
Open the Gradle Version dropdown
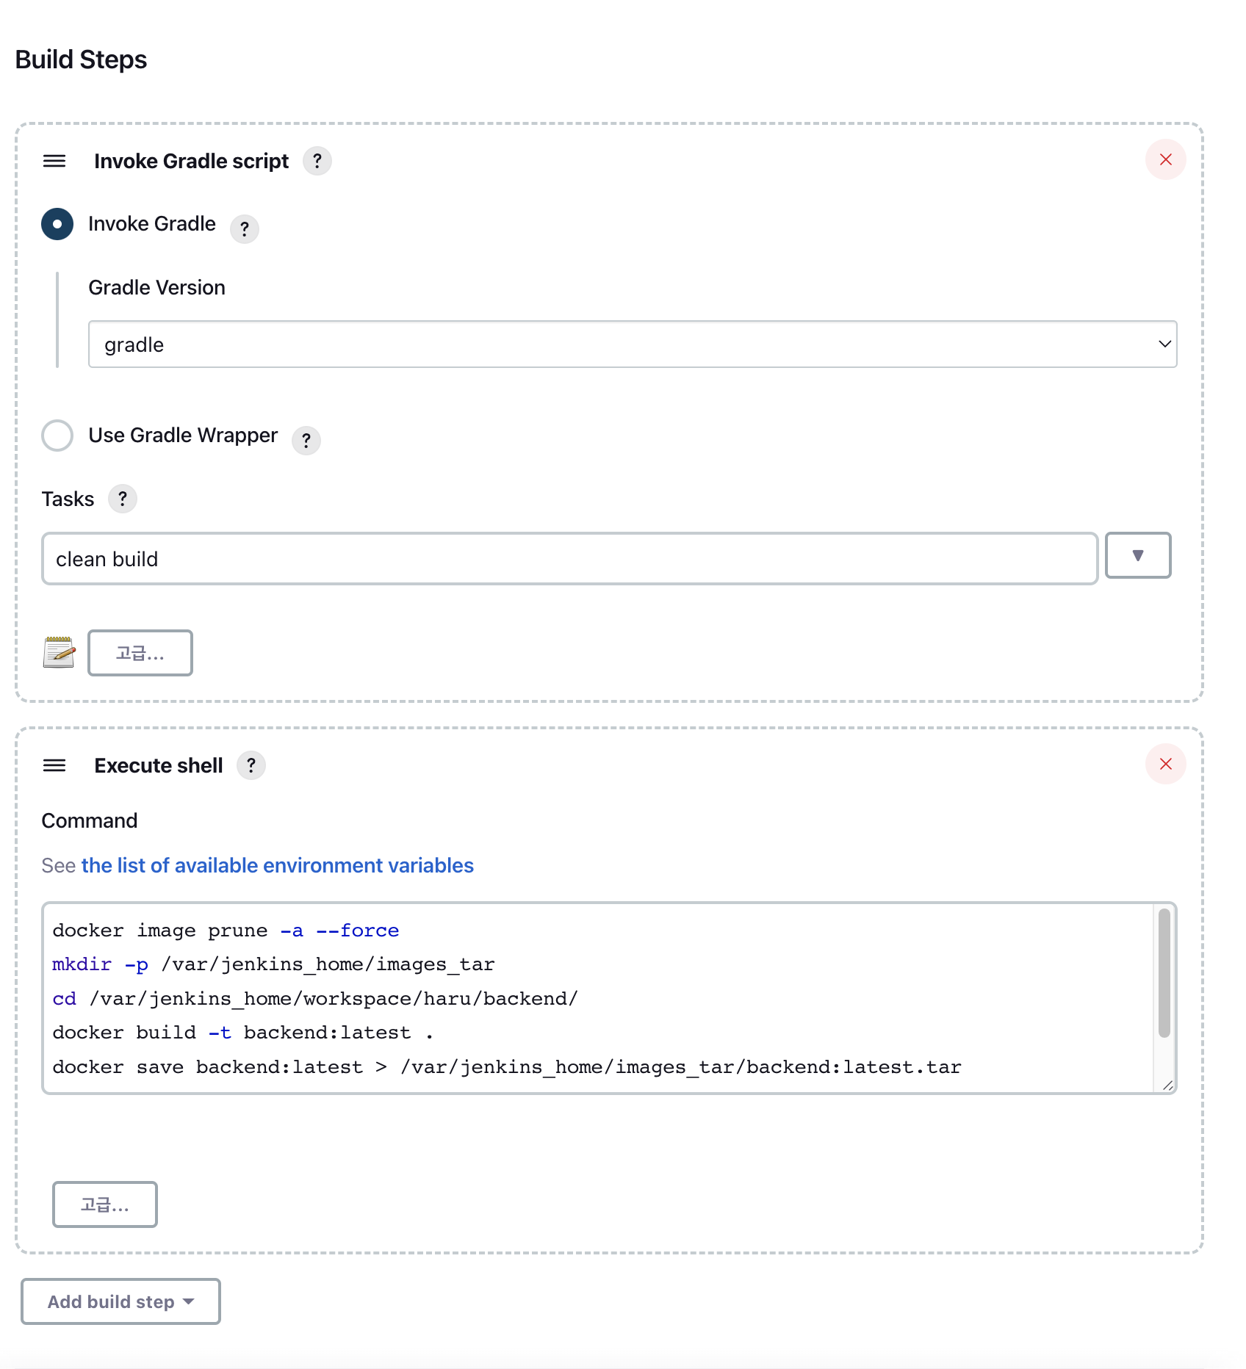[632, 344]
